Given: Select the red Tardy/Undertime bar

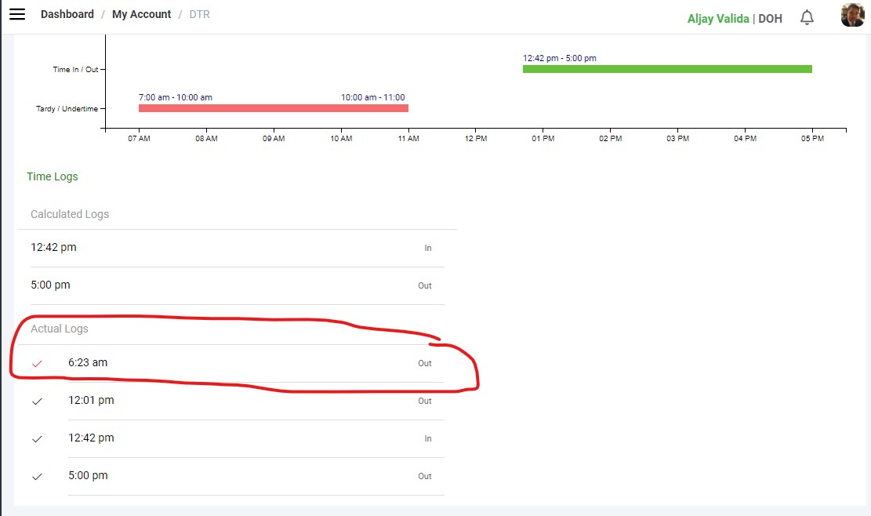Looking at the screenshot, I should (x=273, y=108).
